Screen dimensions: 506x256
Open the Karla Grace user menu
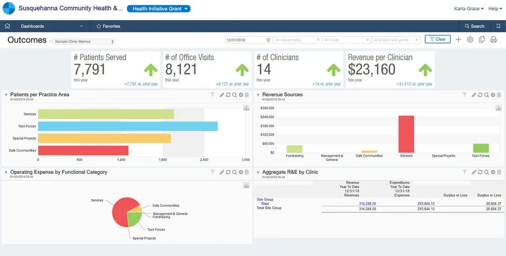coord(469,9)
